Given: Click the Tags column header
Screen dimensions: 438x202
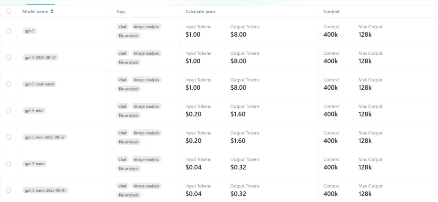Looking at the screenshot, I should click(x=121, y=12).
